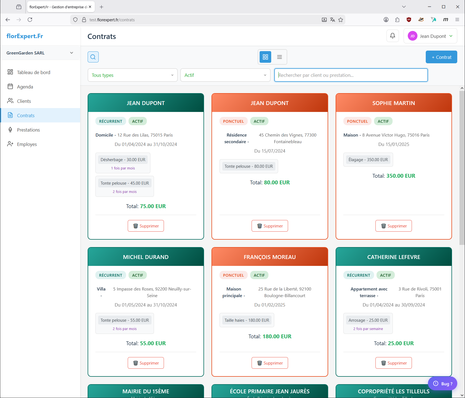Viewport: 465px width, 398px height.
Task: Switch to list view layout
Action: [279, 57]
